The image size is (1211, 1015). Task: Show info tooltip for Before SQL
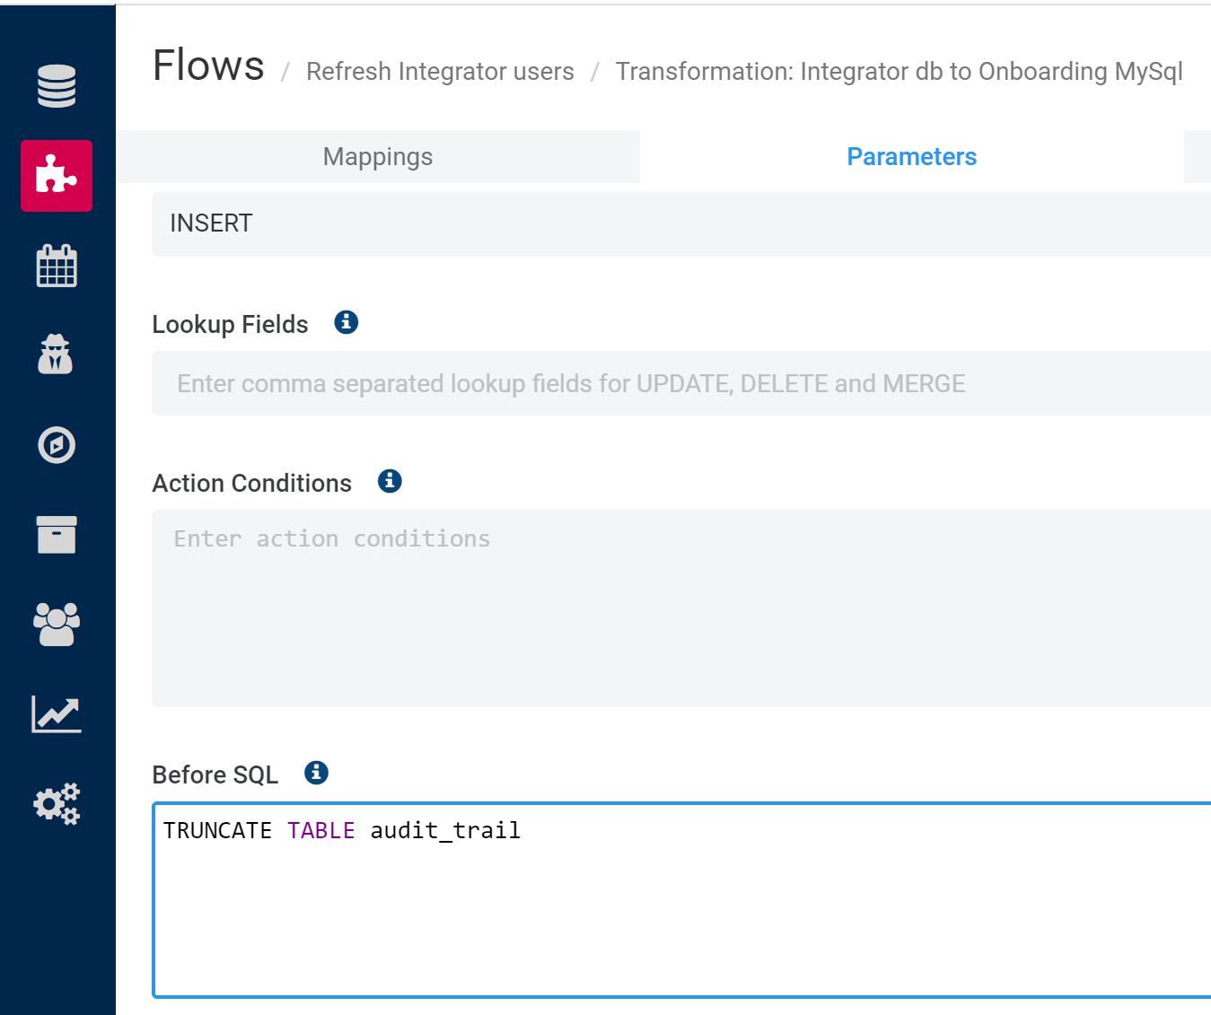pyautogui.click(x=316, y=773)
